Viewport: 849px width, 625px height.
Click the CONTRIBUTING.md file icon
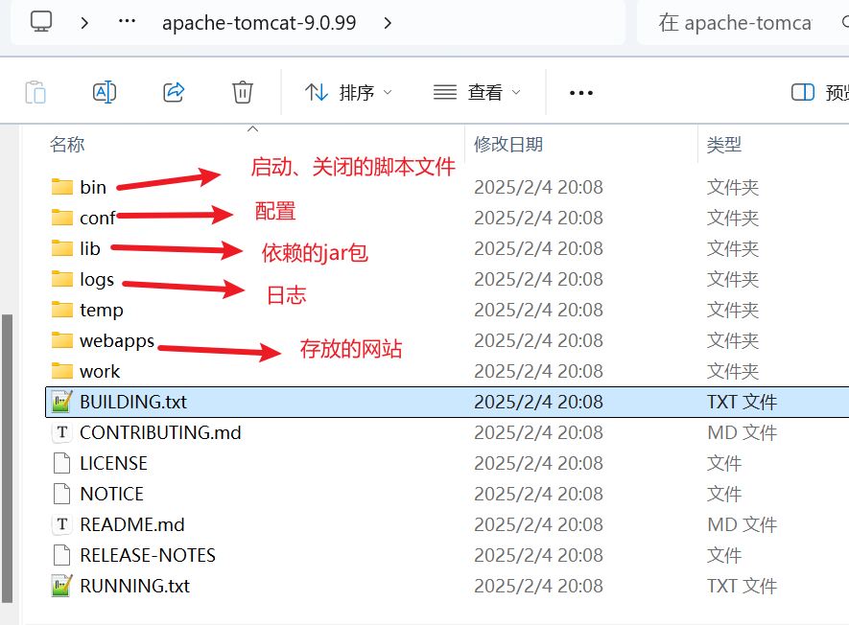61,432
